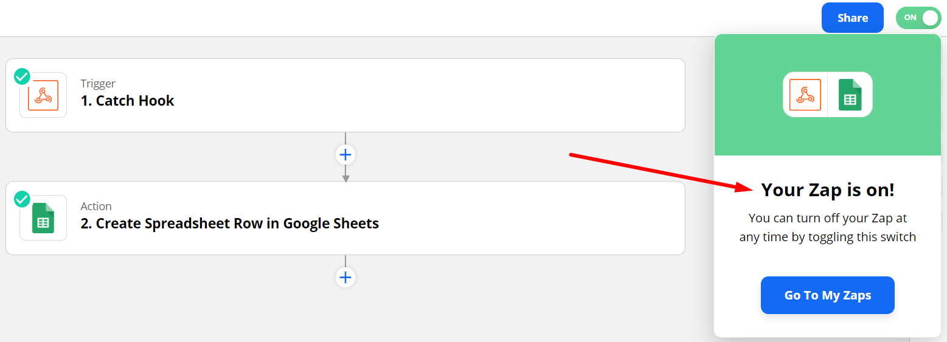Click the Google Sheets icon in the popup
The width and height of the screenshot is (947, 342).
(850, 95)
